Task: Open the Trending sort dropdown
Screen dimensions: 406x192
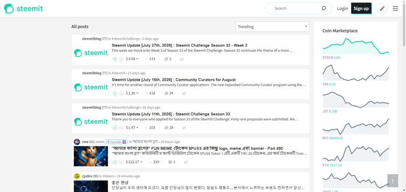Action: 272,27
